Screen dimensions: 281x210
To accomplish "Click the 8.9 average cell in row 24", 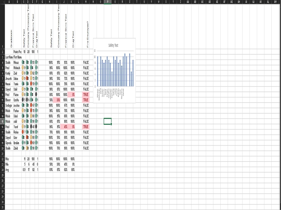I will click(x=24, y=169).
